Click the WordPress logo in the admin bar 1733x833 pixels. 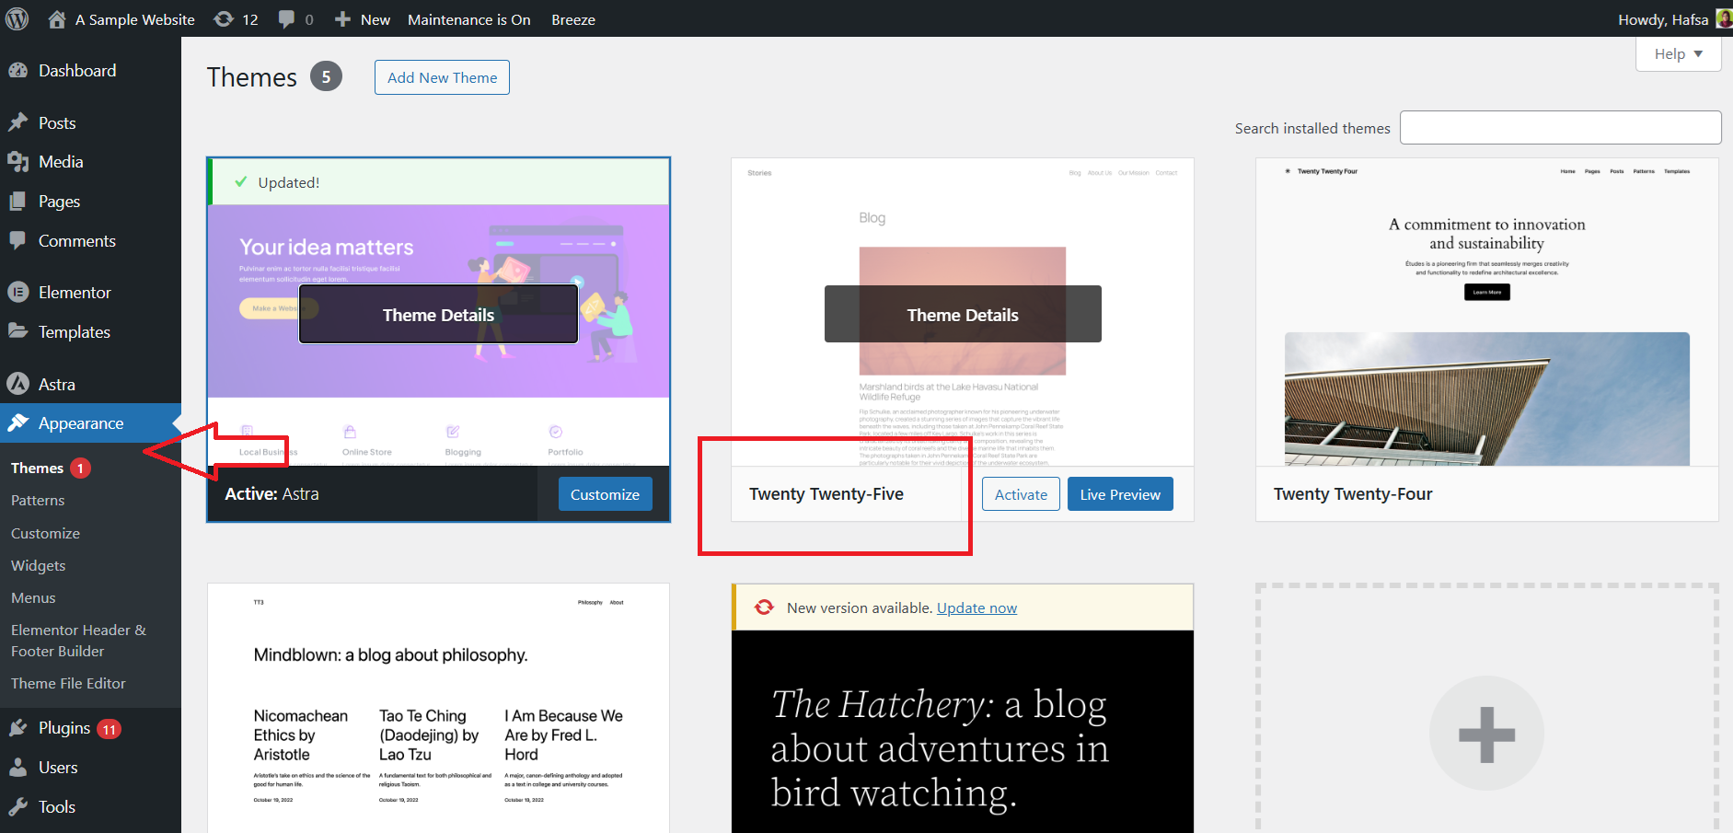point(17,18)
